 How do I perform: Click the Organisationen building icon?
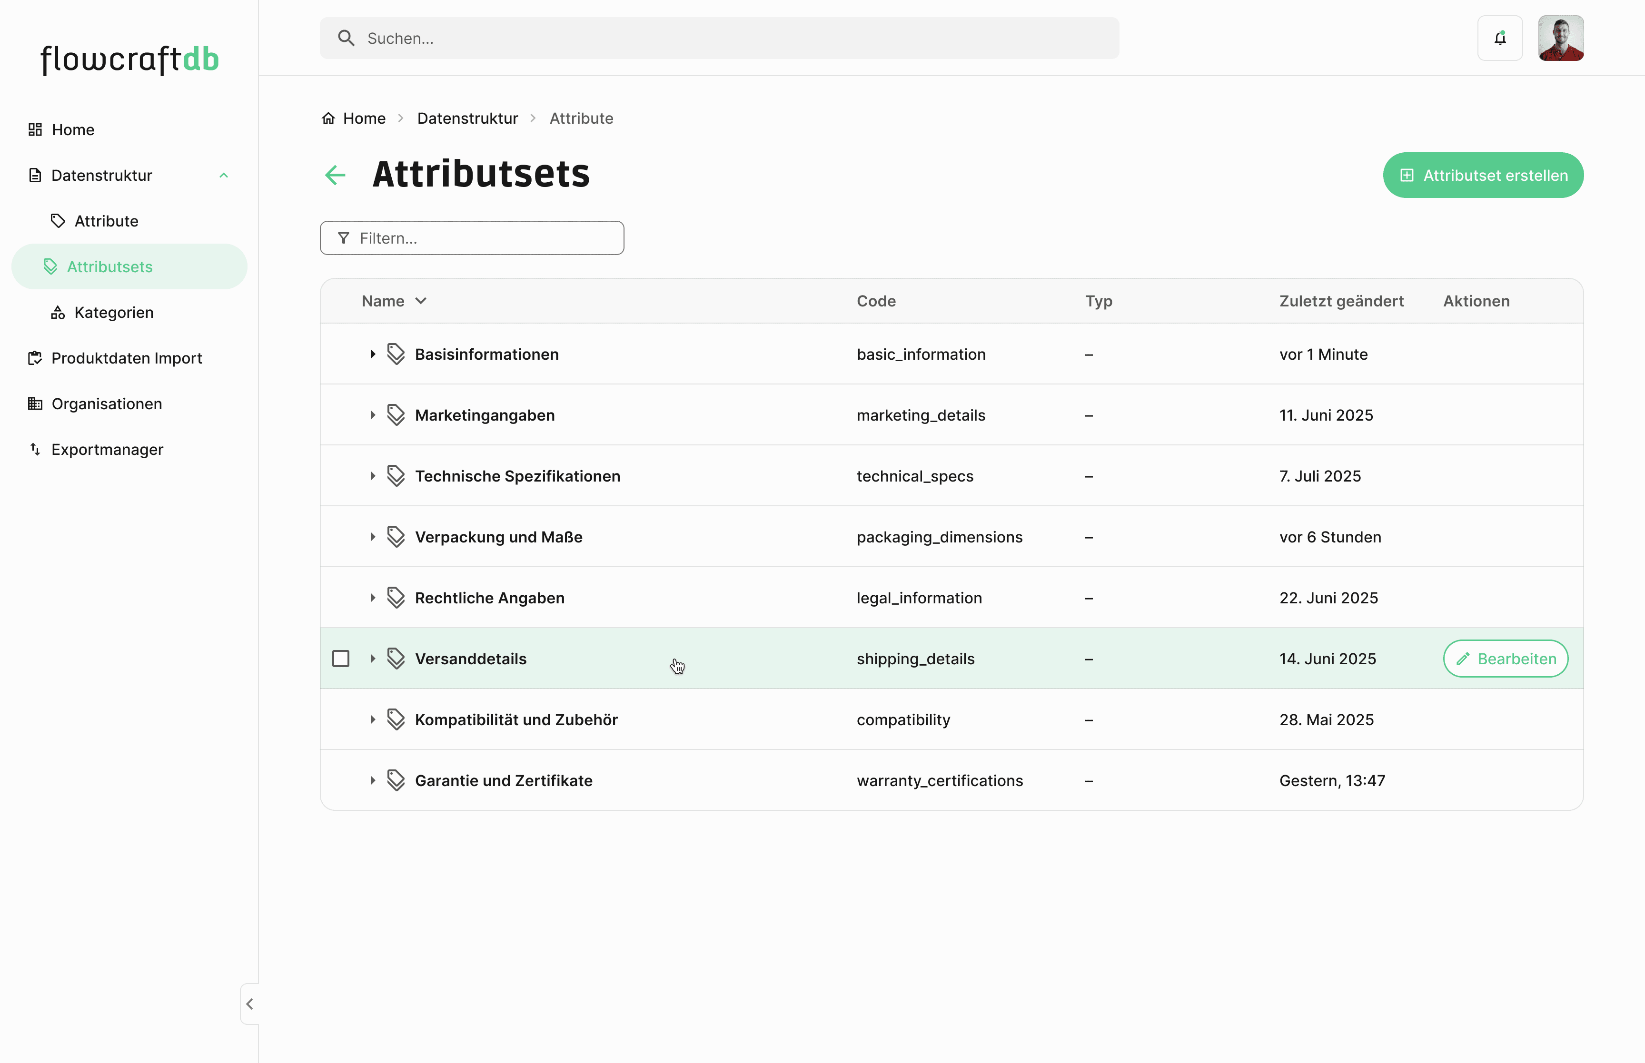(x=35, y=404)
